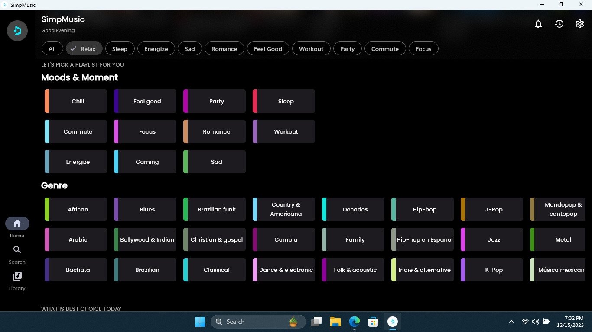
Task: Go to Home in sidebar
Action: 17,224
